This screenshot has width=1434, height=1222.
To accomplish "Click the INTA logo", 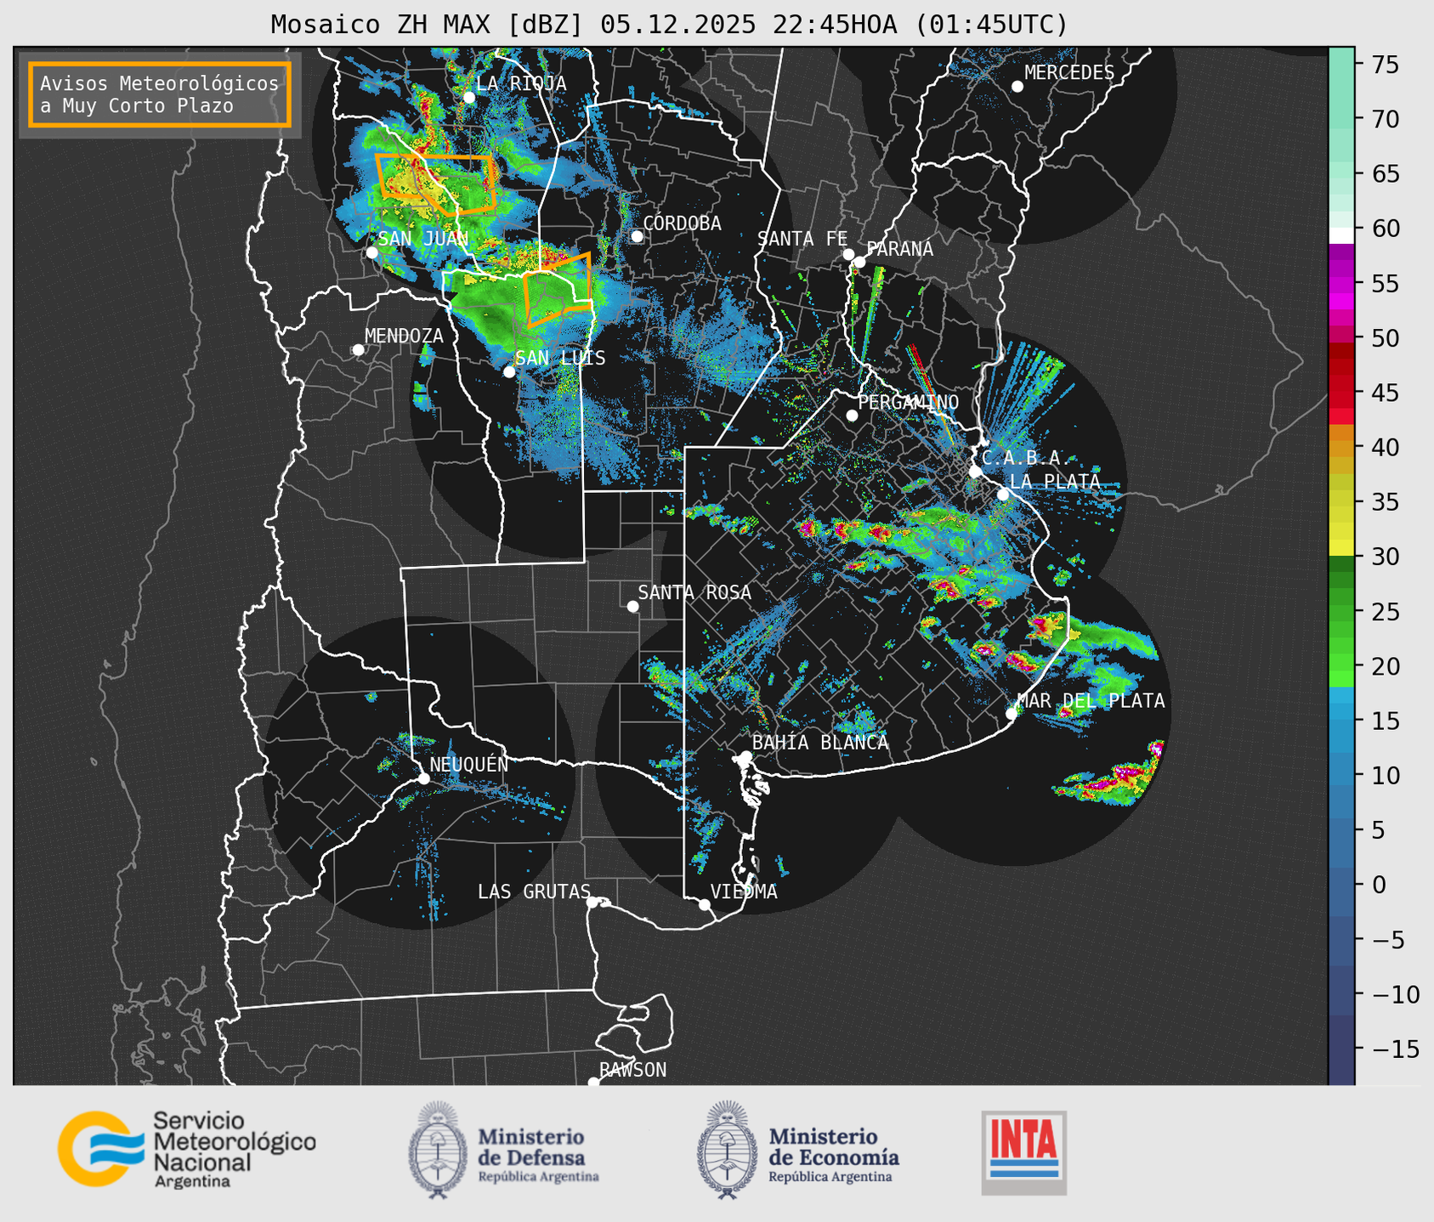I will [1023, 1152].
